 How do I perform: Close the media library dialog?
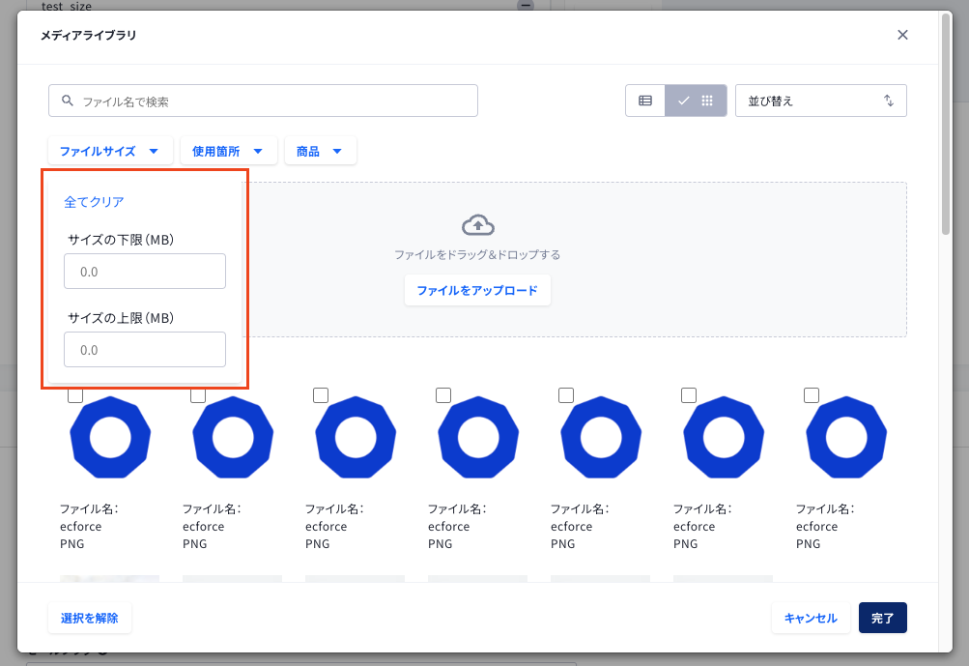(x=902, y=35)
